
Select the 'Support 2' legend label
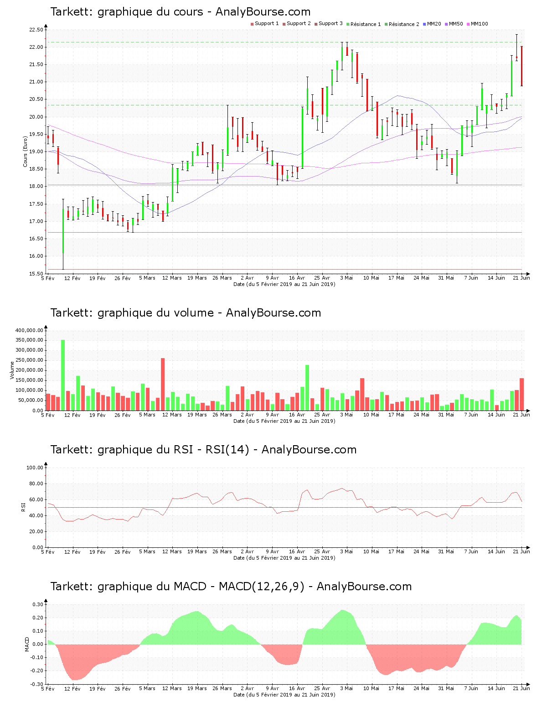tap(299, 24)
